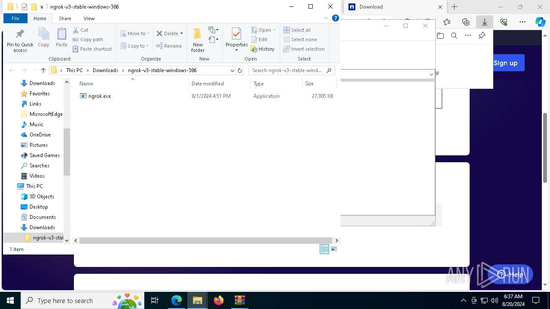Image resolution: width=550 pixels, height=309 pixels.
Task: Open Searches in navigation pane
Action: click(39, 166)
